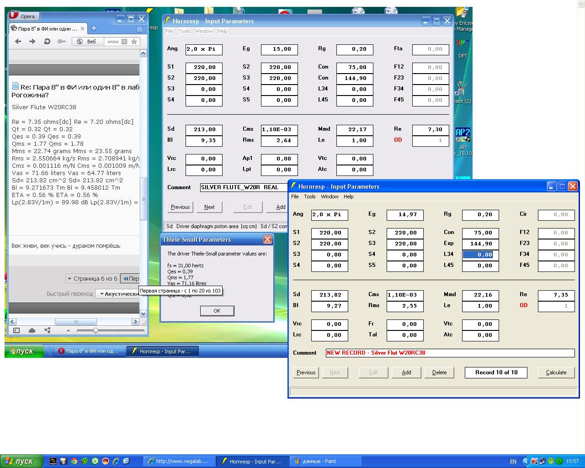Click Add button in front Hornresp

406,372
